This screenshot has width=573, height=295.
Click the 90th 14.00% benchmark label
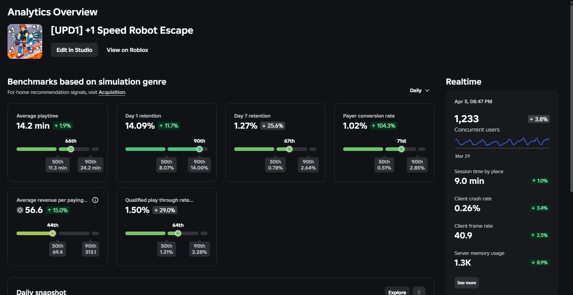tap(199, 165)
